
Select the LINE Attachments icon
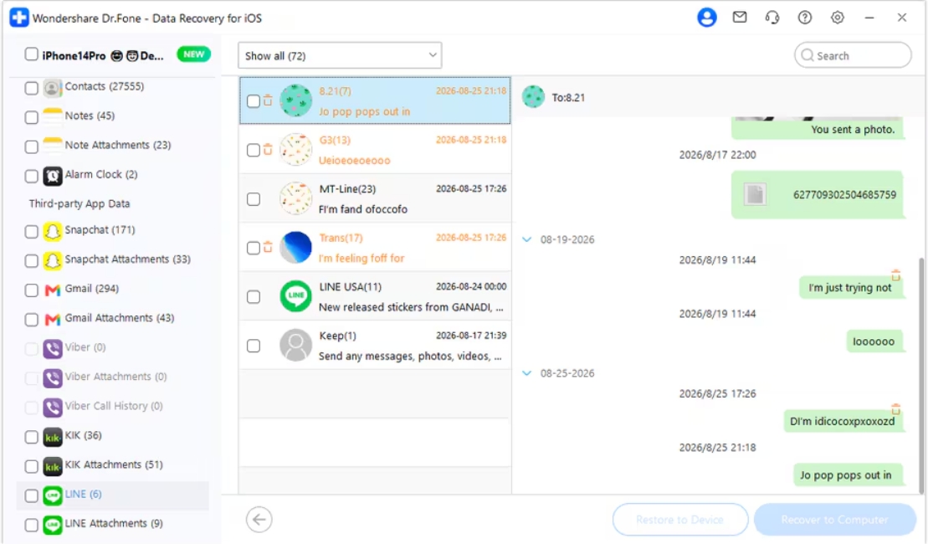pyautogui.click(x=52, y=525)
